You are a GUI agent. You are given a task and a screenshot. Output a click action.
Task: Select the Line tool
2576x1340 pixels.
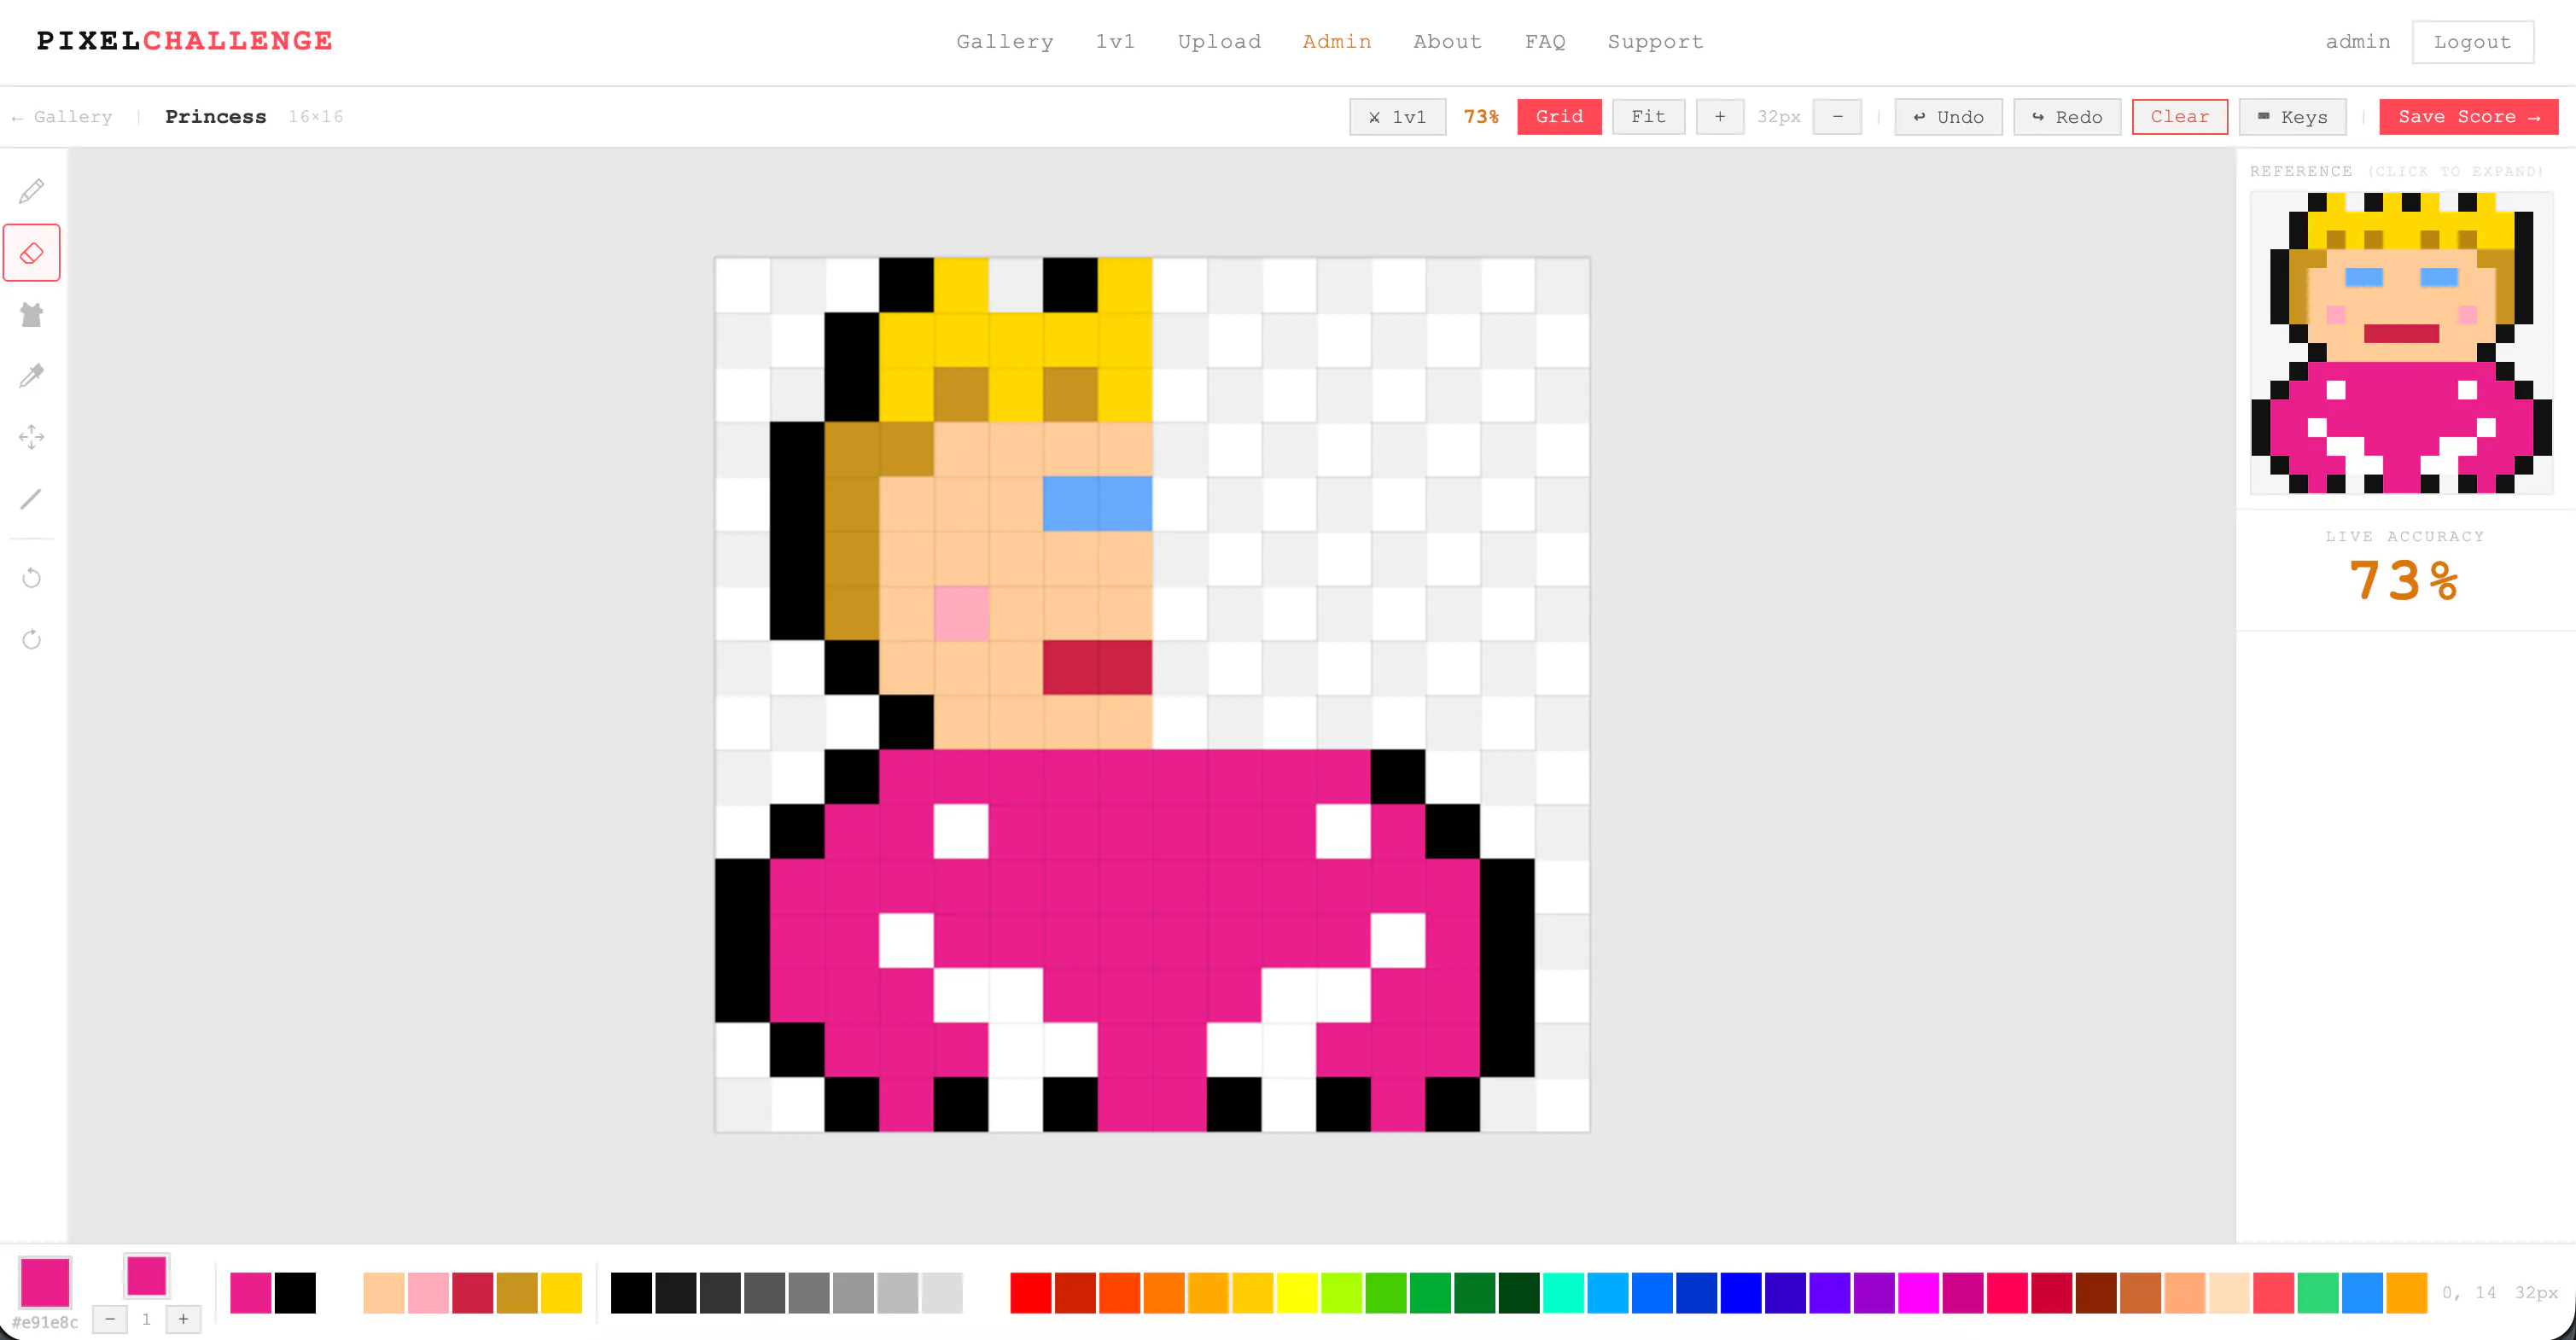[32, 499]
